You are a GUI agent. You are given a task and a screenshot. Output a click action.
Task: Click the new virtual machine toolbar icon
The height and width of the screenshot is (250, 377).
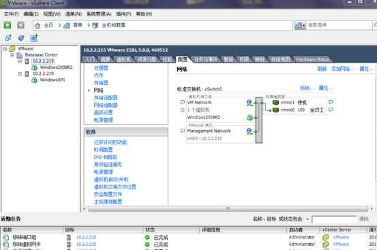tap(8, 37)
